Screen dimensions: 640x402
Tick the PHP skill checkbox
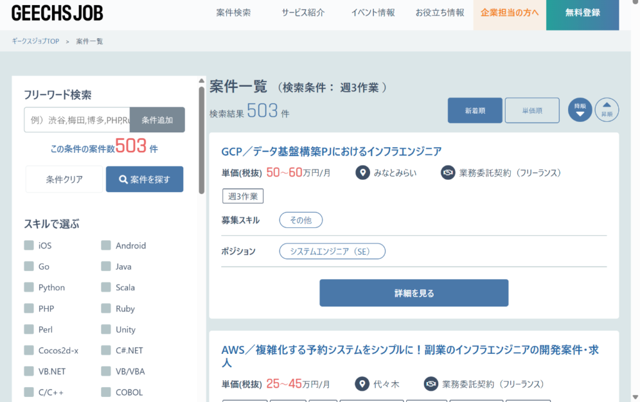click(x=29, y=308)
